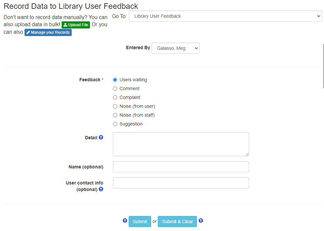Select the Suggestion radio button
The width and height of the screenshot is (324, 231).
(115, 124)
